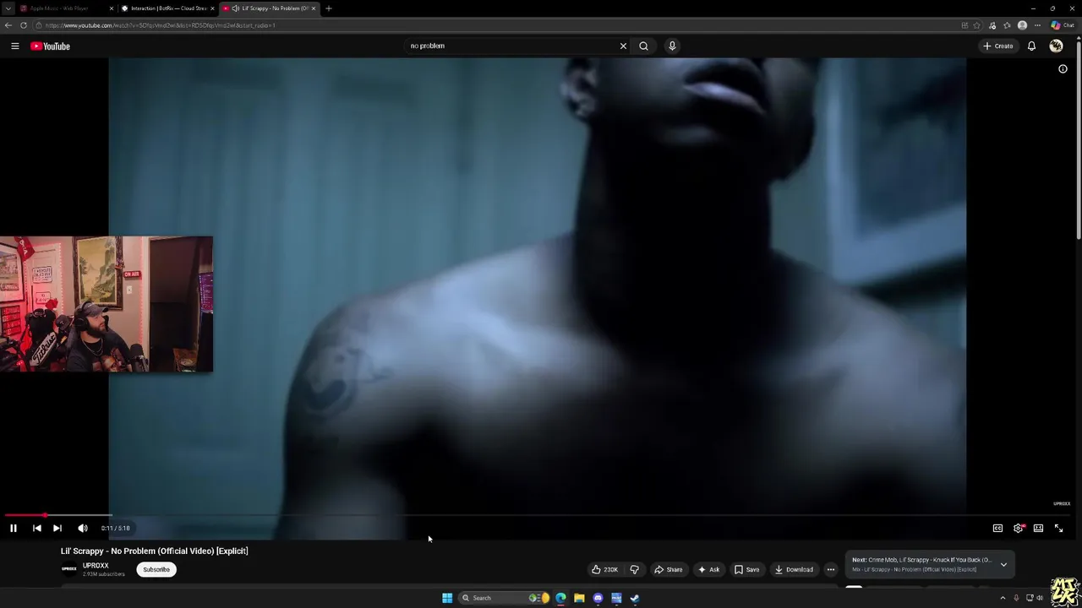Click the red playhead scrubber dot
The height and width of the screenshot is (608, 1082).
click(45, 515)
